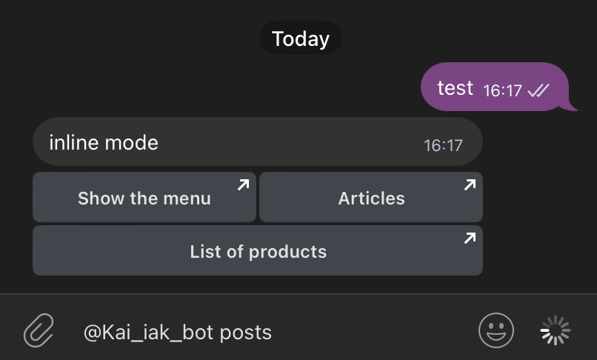597x360 pixels.
Task: Click the word test in sent message
Action: 455,88
